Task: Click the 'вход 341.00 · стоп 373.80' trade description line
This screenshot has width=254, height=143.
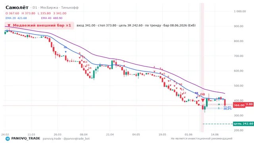Action: [136, 25]
